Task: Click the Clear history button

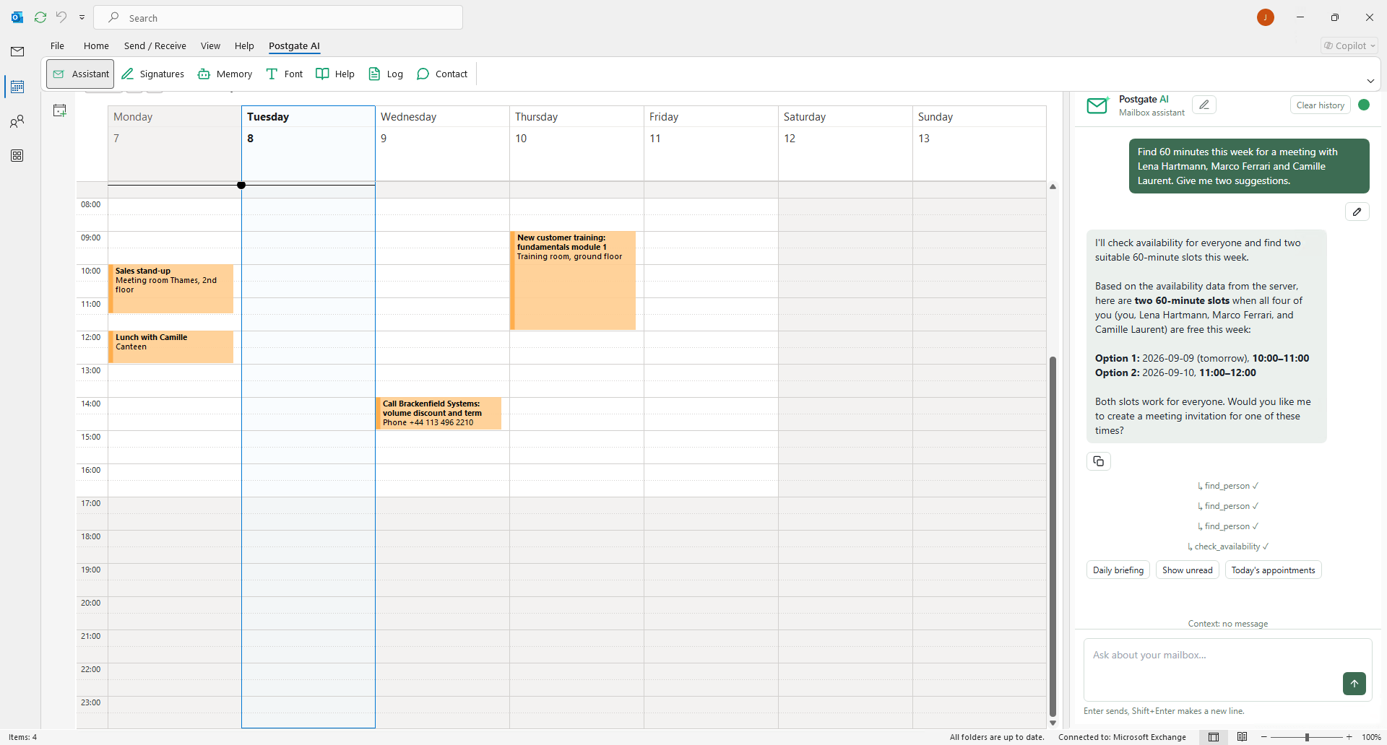Action: [x=1320, y=105]
